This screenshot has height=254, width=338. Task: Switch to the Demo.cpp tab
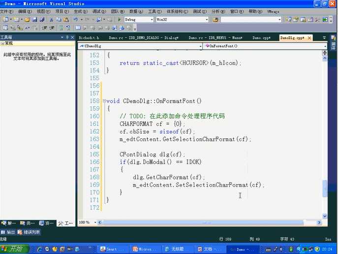[x=261, y=38]
